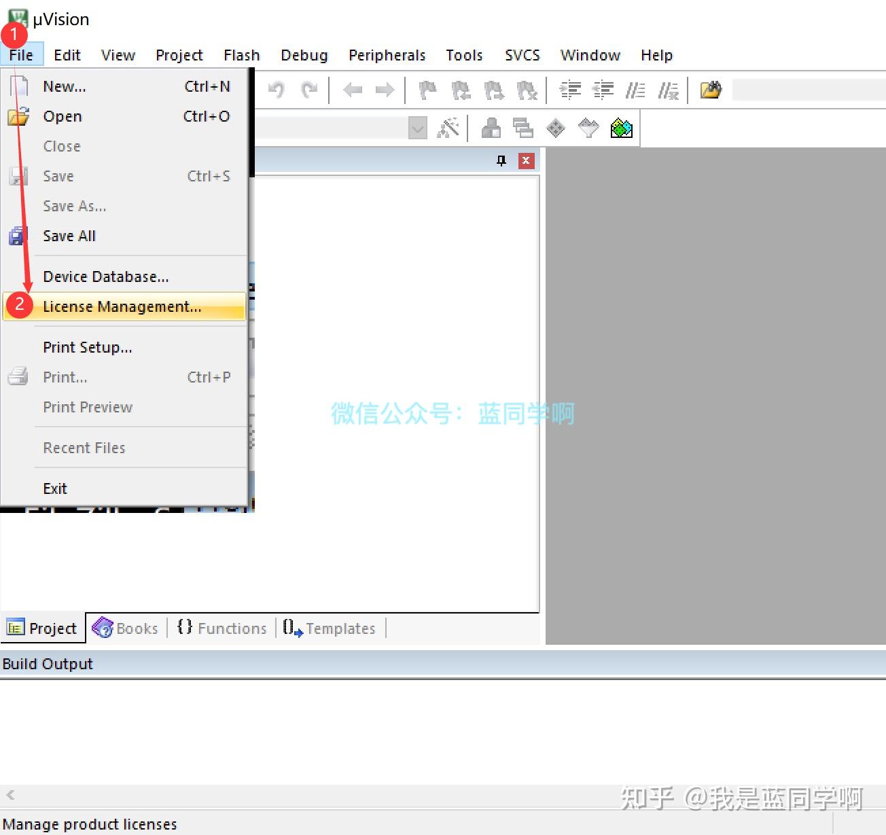886x835 pixels.
Task: Click the Build Output scroll-left arrow
Action: pyautogui.click(x=10, y=794)
